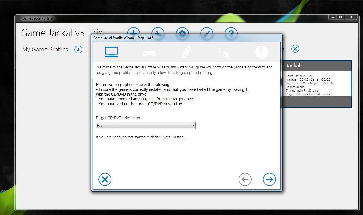Click the wizard title 'Game Jackal Profile Wizard - Step 1 of 5'
Image resolution: width=363 pixels, height=215 pixels.
pyautogui.click(x=124, y=38)
